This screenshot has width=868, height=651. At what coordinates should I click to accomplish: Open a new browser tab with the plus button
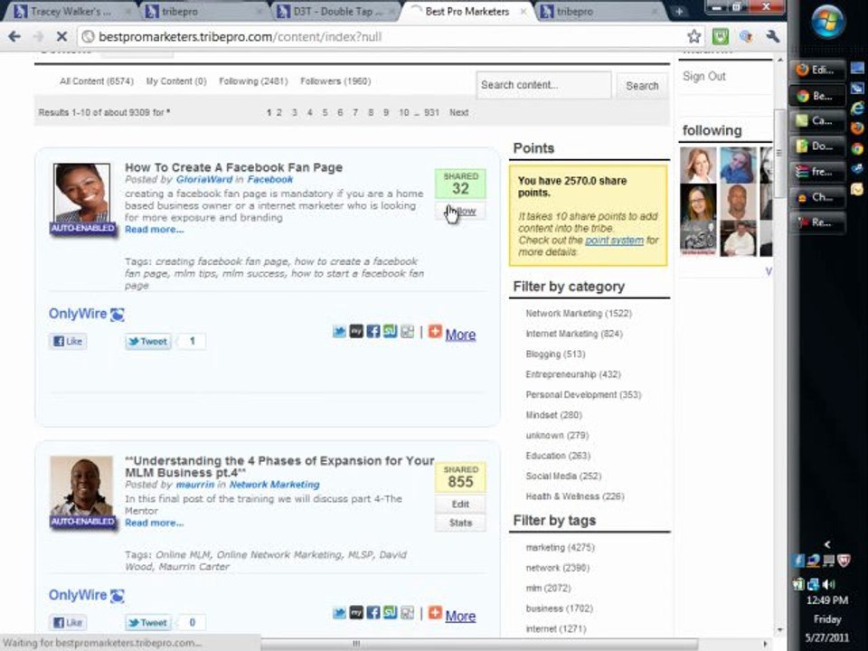coord(679,12)
